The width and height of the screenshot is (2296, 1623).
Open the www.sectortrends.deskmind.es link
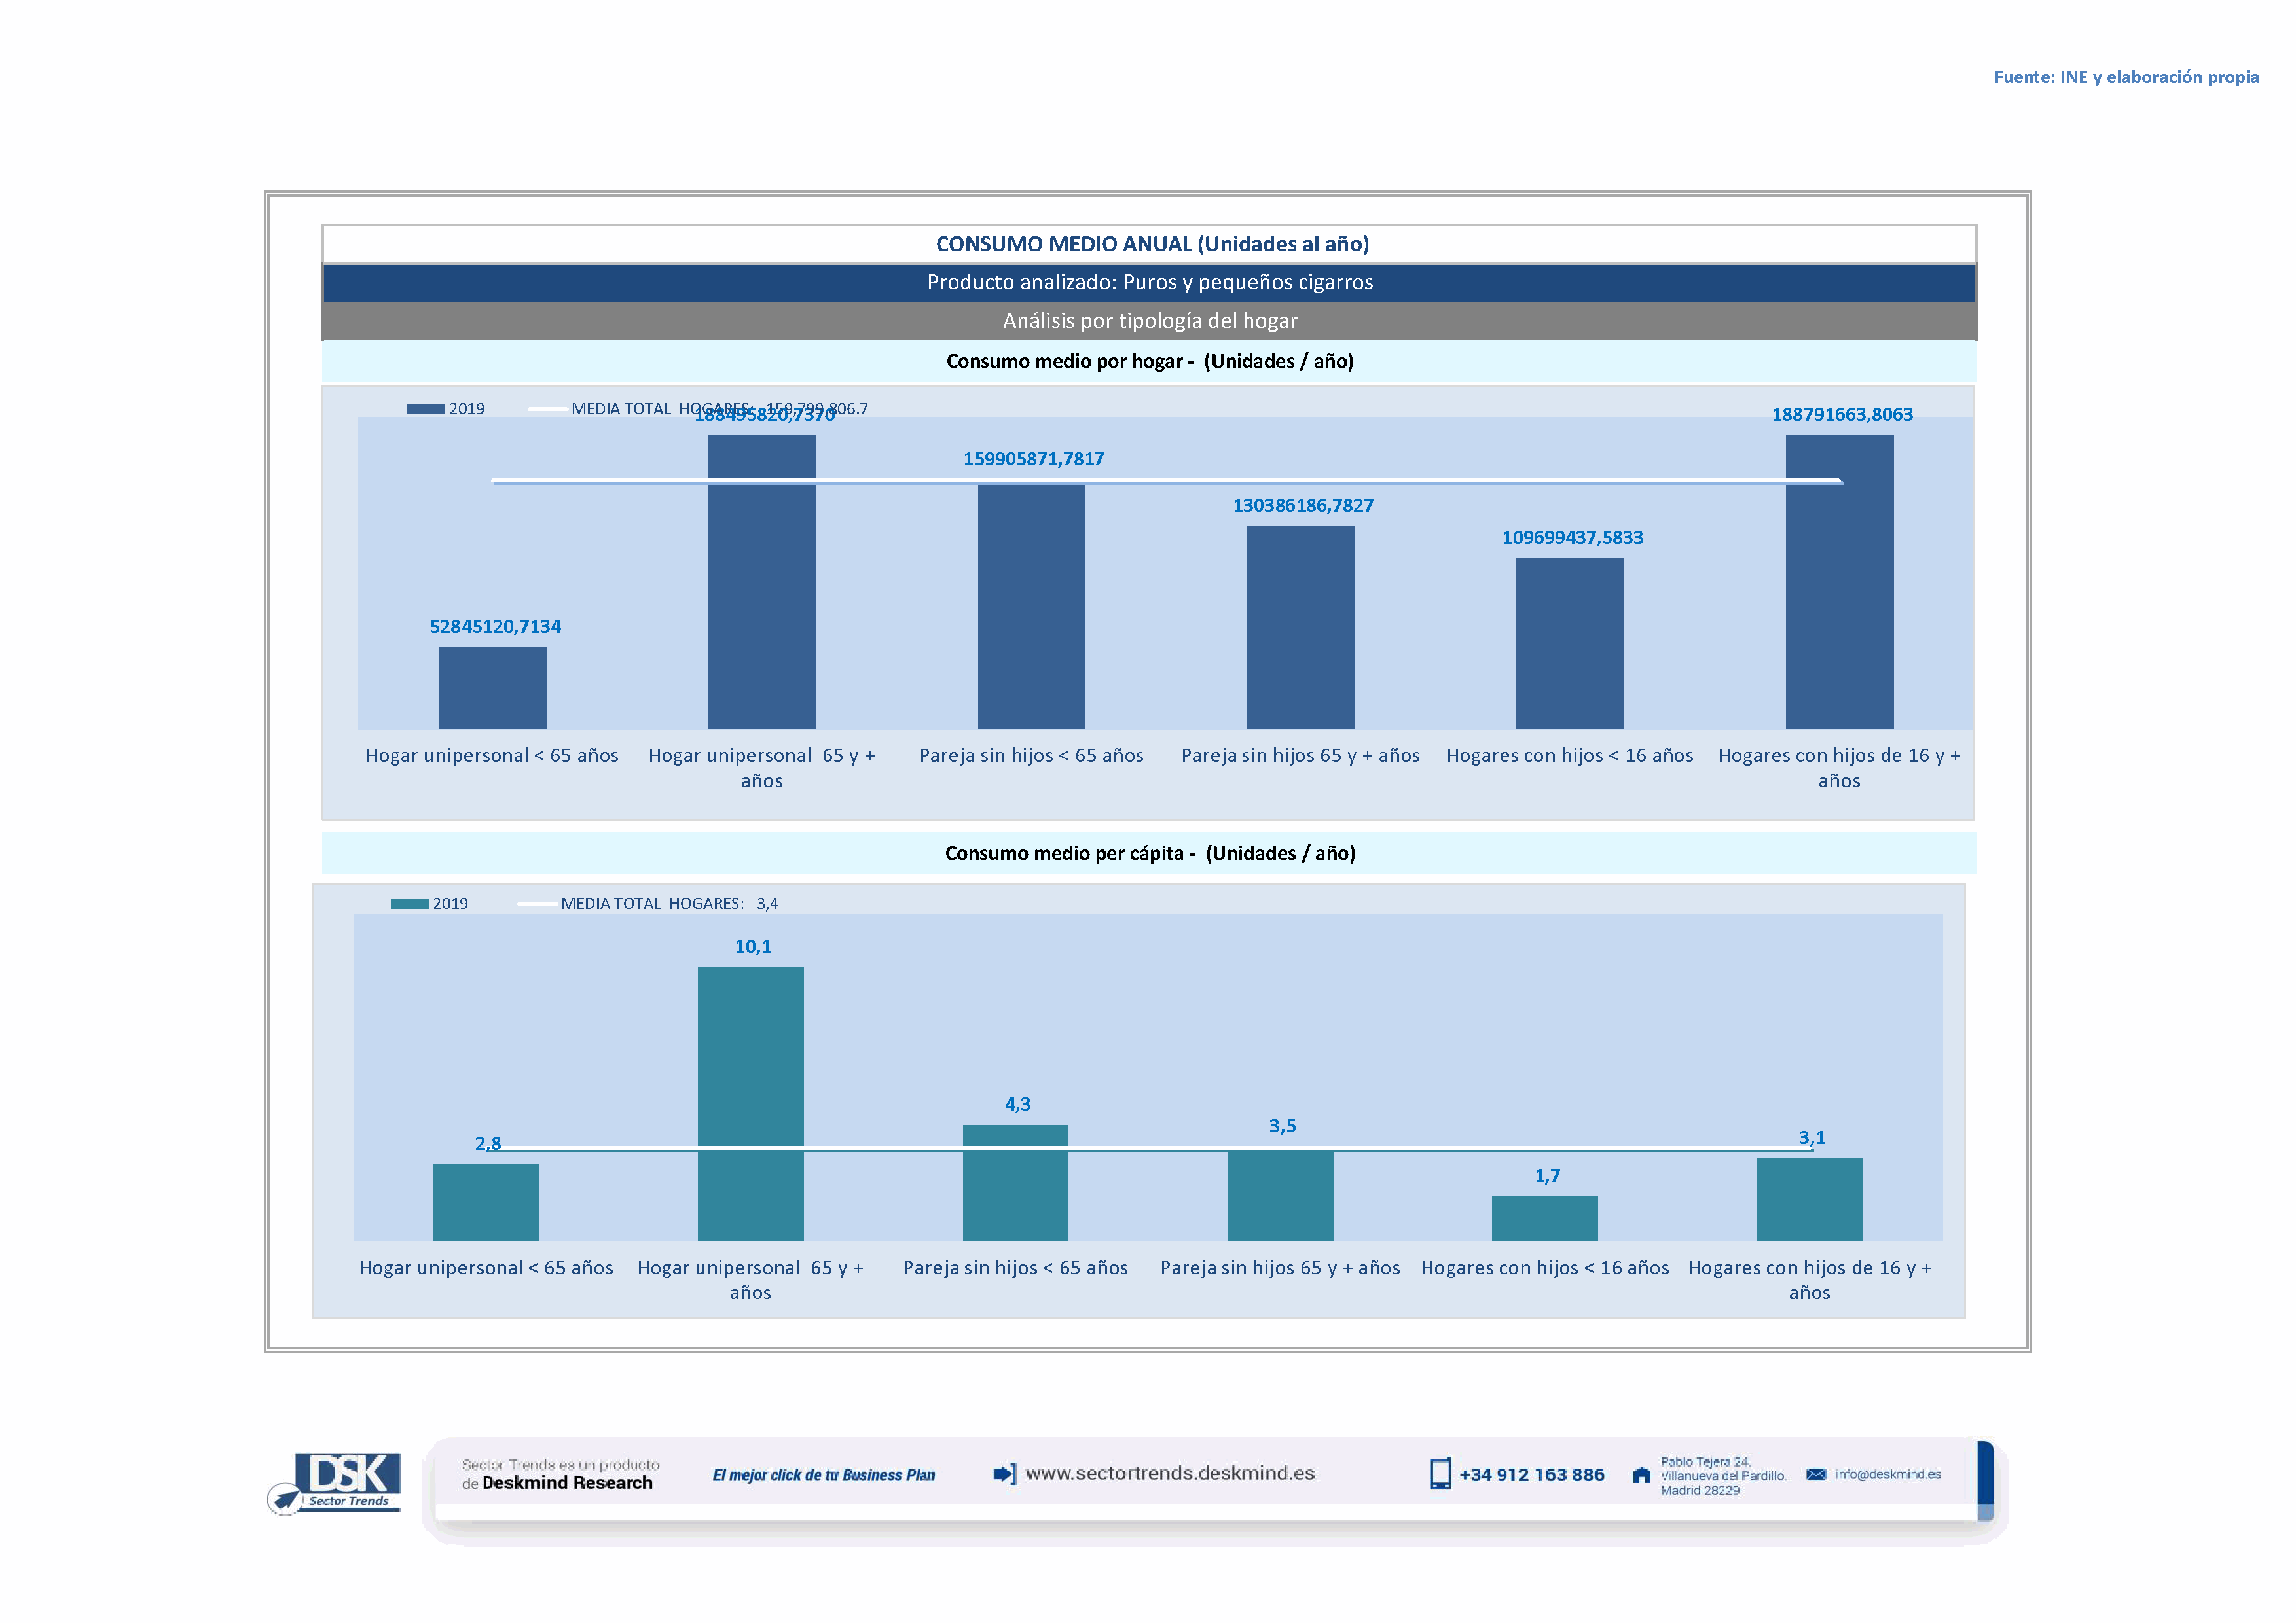(x=1170, y=1473)
